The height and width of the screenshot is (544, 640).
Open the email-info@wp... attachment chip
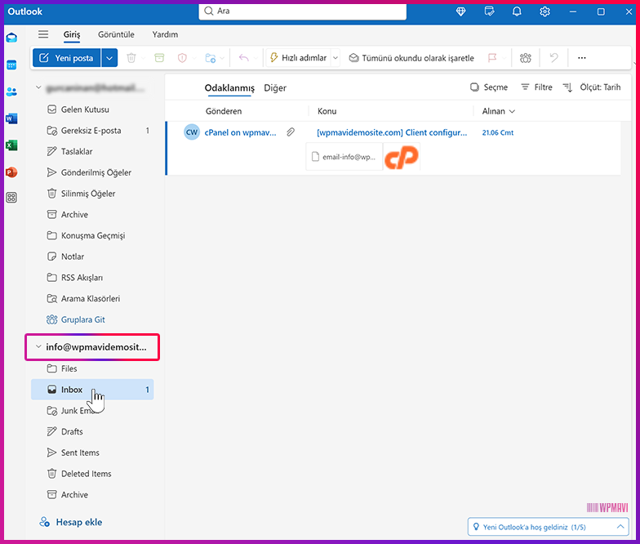(344, 157)
